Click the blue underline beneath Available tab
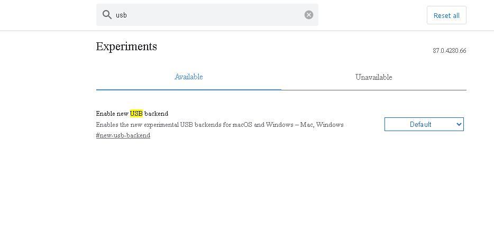Image resolution: width=494 pixels, height=240 pixels. [x=188, y=90]
